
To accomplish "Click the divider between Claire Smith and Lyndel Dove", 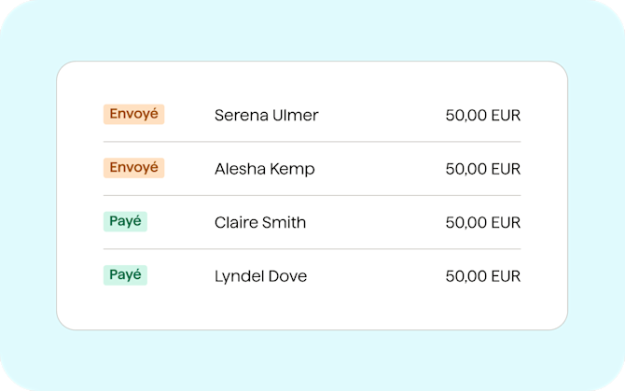I will pyautogui.click(x=312, y=249).
